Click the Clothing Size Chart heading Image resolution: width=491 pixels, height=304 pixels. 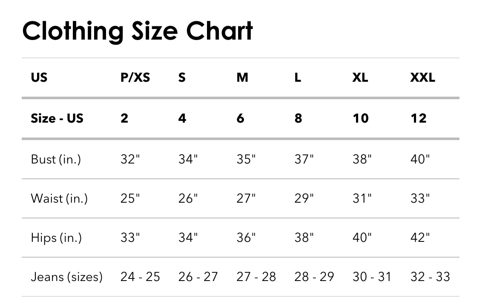(137, 31)
